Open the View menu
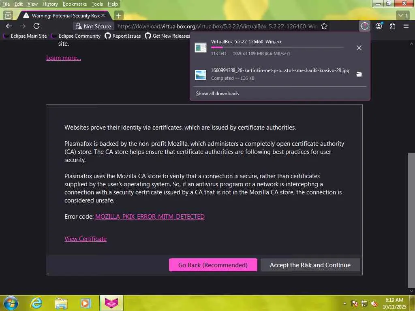The width and height of the screenshot is (415, 311). tap(32, 4)
